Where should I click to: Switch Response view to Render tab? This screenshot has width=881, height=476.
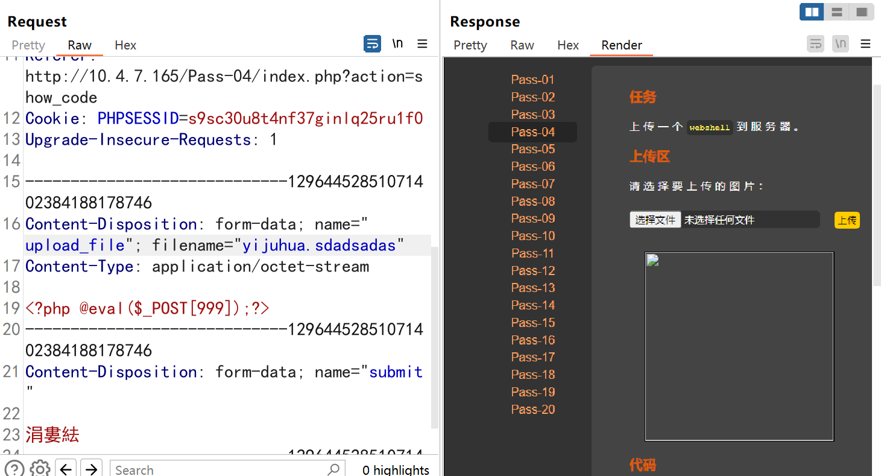[622, 45]
